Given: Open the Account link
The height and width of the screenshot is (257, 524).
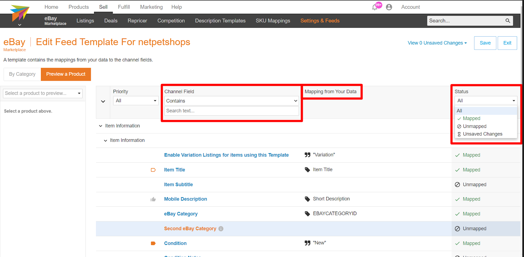Looking at the screenshot, I should pyautogui.click(x=411, y=7).
